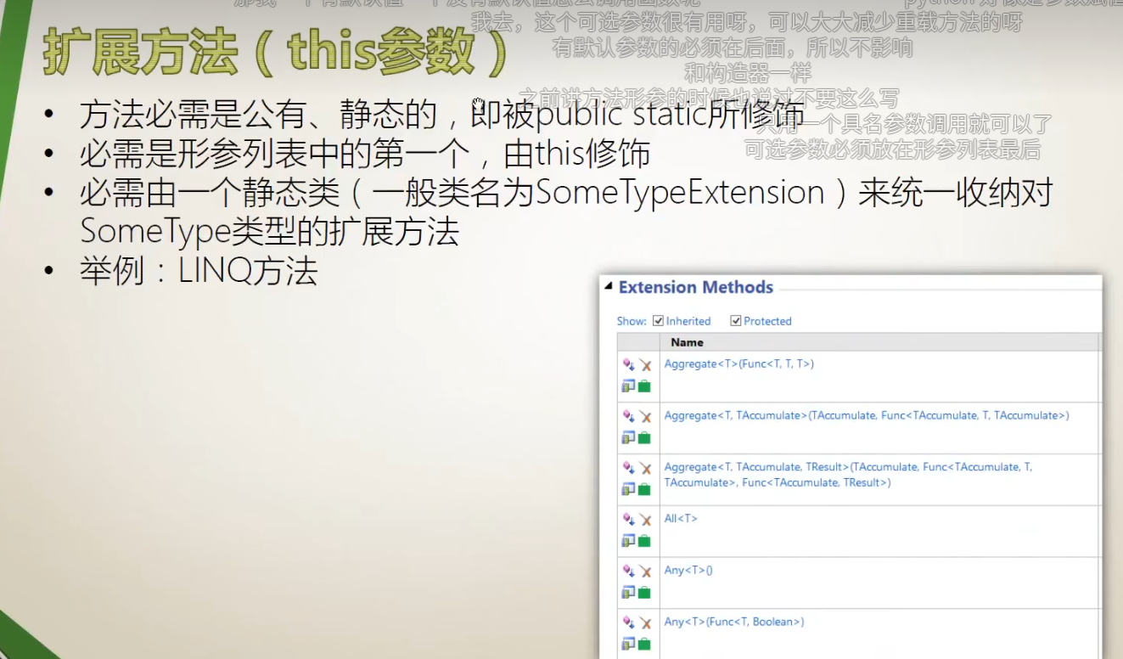Click extension method icon in the Any<T>() row
The image size is (1123, 659).
pyautogui.click(x=628, y=571)
